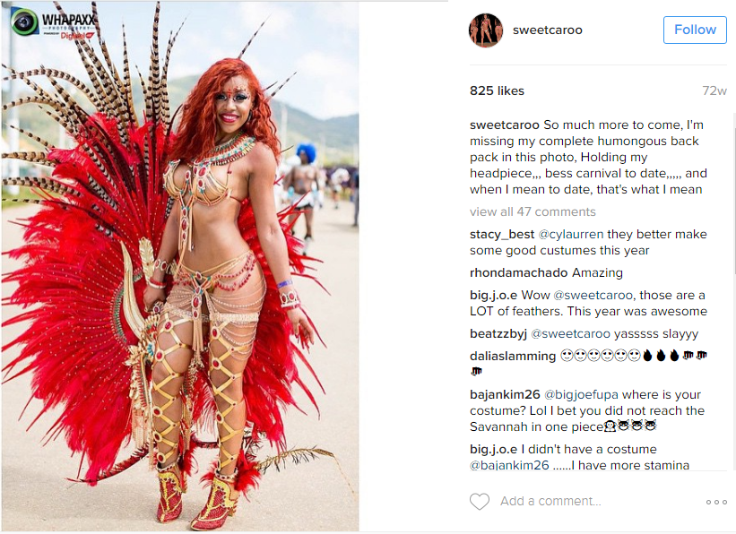The image size is (736, 534).
Task: Open stacy_best commenter profile
Action: click(502, 234)
